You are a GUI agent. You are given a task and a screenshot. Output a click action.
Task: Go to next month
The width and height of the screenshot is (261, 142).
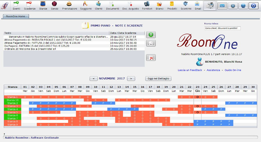(131, 79)
